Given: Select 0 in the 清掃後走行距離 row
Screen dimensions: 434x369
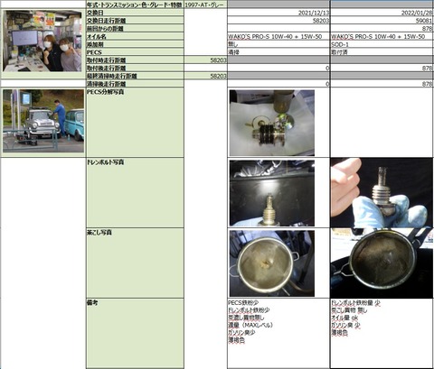Looking at the screenshot, I should [x=278, y=84].
